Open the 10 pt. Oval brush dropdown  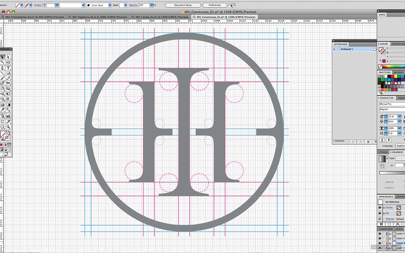(110, 5)
